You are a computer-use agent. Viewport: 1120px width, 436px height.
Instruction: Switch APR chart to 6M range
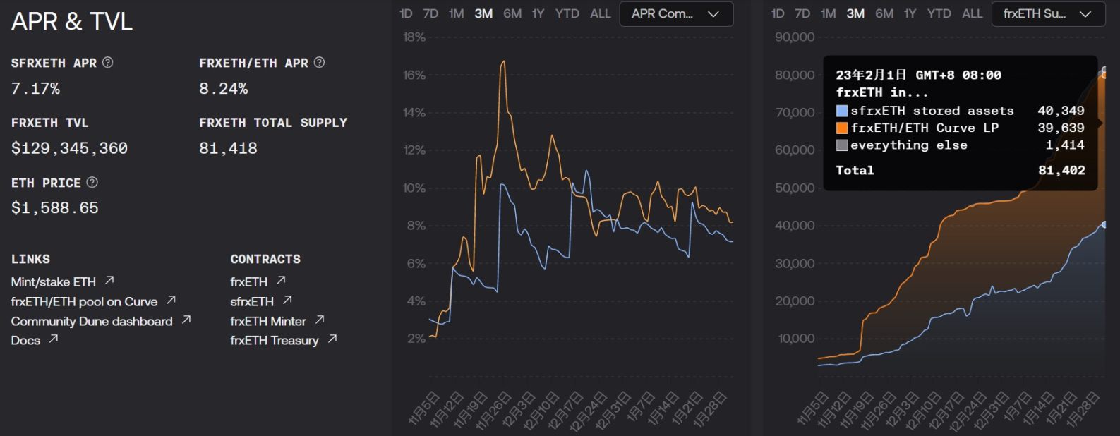[512, 13]
